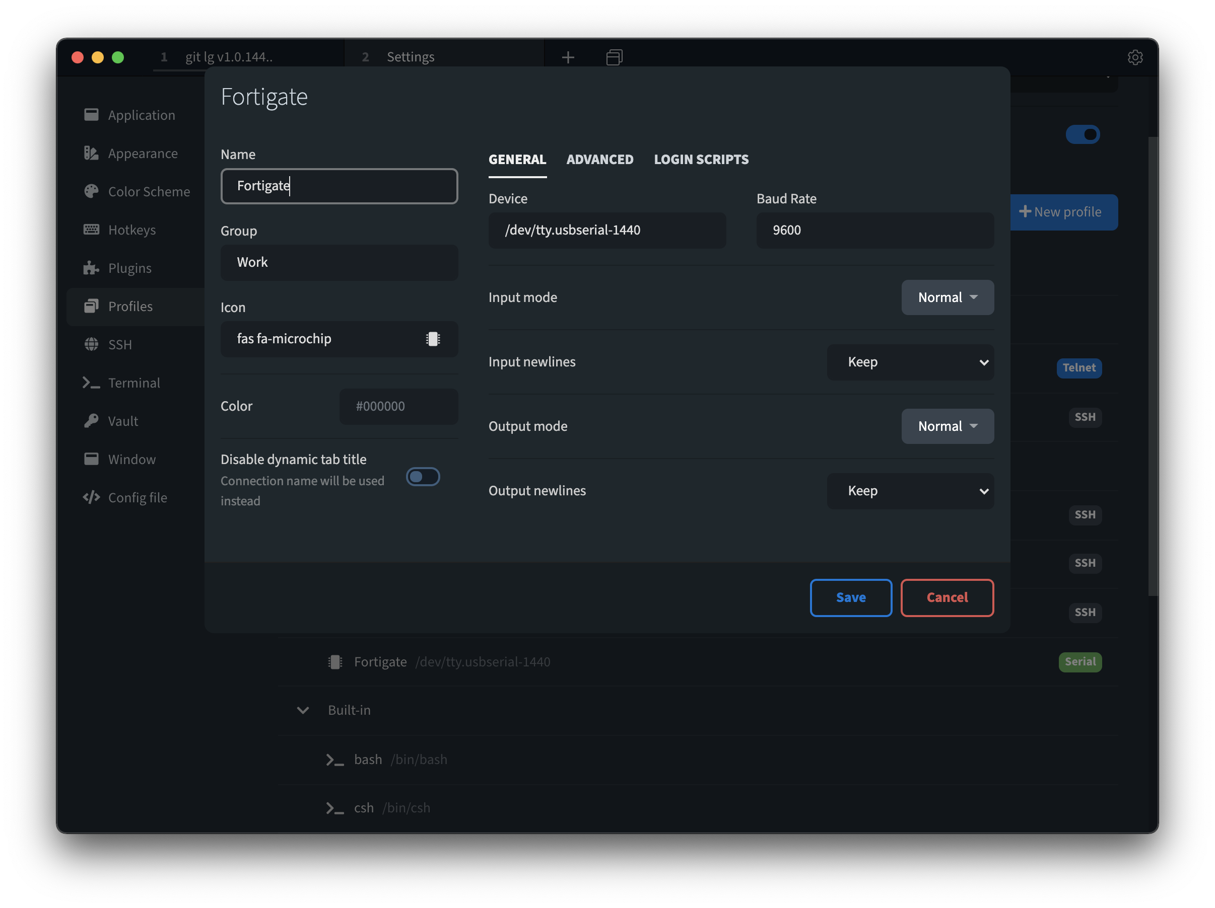Open the SSH globe icon

pyautogui.click(x=91, y=344)
